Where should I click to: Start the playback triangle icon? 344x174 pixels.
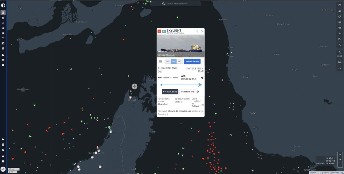pyautogui.click(x=340, y=39)
